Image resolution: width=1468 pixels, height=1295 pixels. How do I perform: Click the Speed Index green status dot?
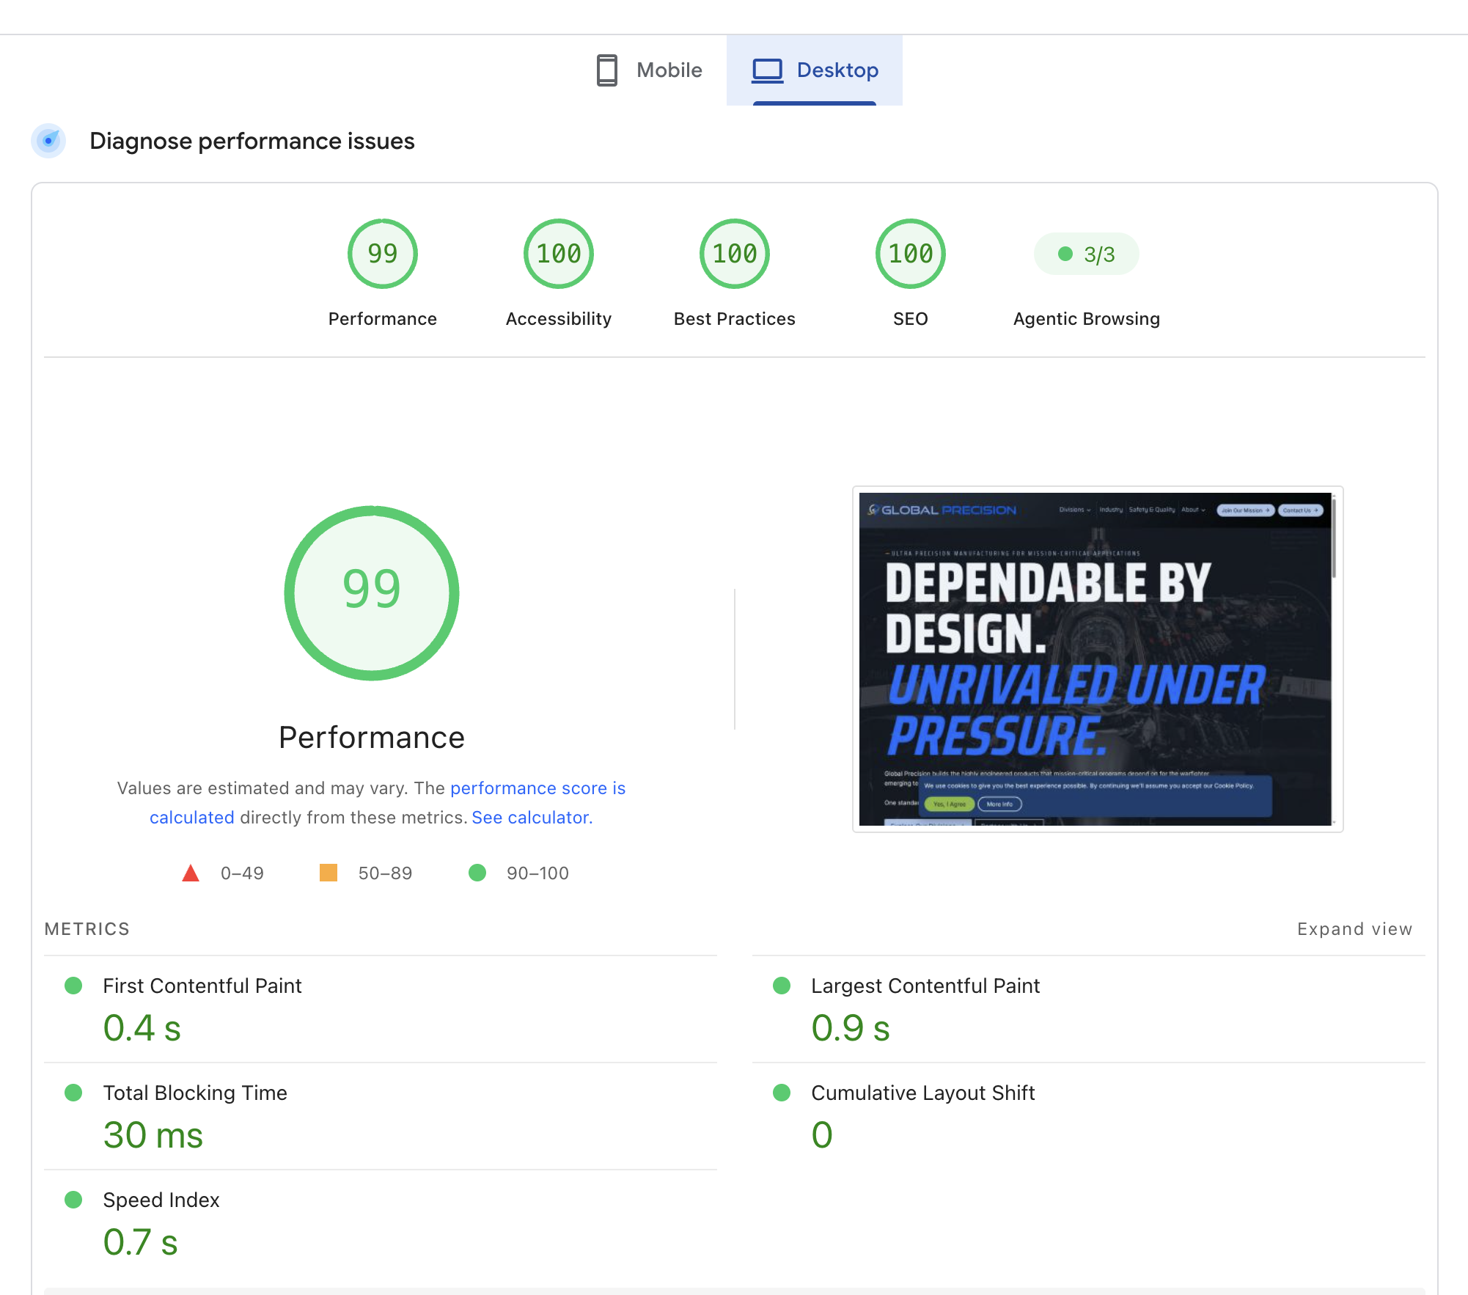(73, 1200)
